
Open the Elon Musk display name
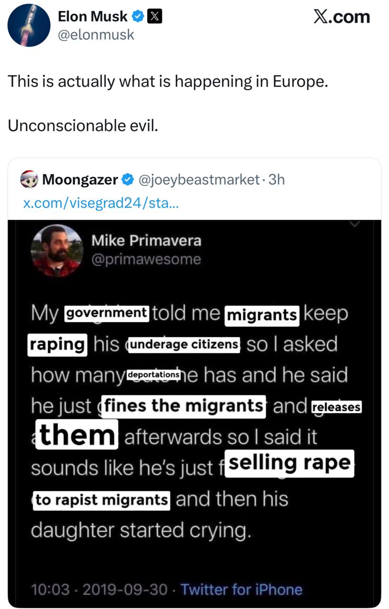(x=92, y=17)
